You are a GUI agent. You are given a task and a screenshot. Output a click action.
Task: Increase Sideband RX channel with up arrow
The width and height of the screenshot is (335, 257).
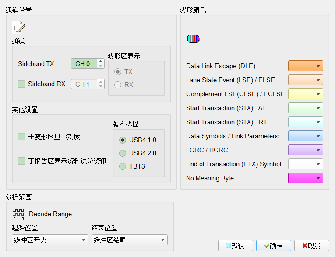tap(101, 82)
